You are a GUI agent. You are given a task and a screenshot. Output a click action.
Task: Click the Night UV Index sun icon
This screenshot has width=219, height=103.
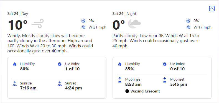click(x=165, y=64)
